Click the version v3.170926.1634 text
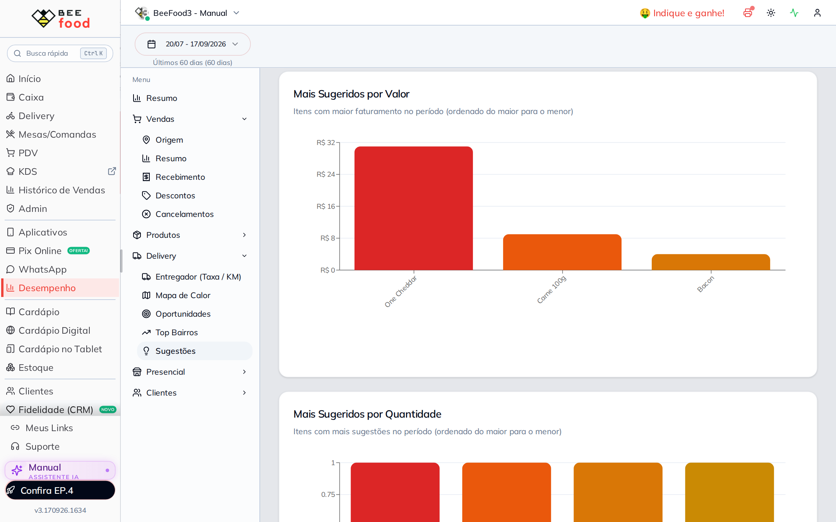Screen dimensions: 836x522 (60, 510)
